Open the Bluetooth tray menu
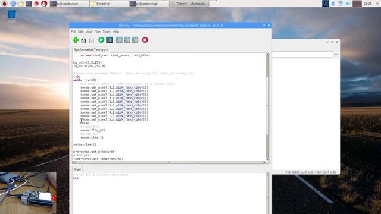381x214 pixels. (x=333, y=4)
